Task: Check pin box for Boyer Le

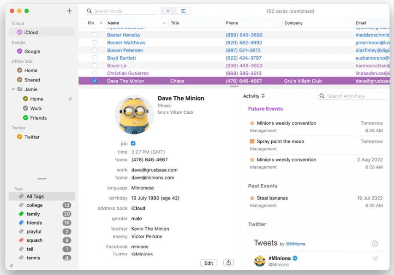Action: 95,65
